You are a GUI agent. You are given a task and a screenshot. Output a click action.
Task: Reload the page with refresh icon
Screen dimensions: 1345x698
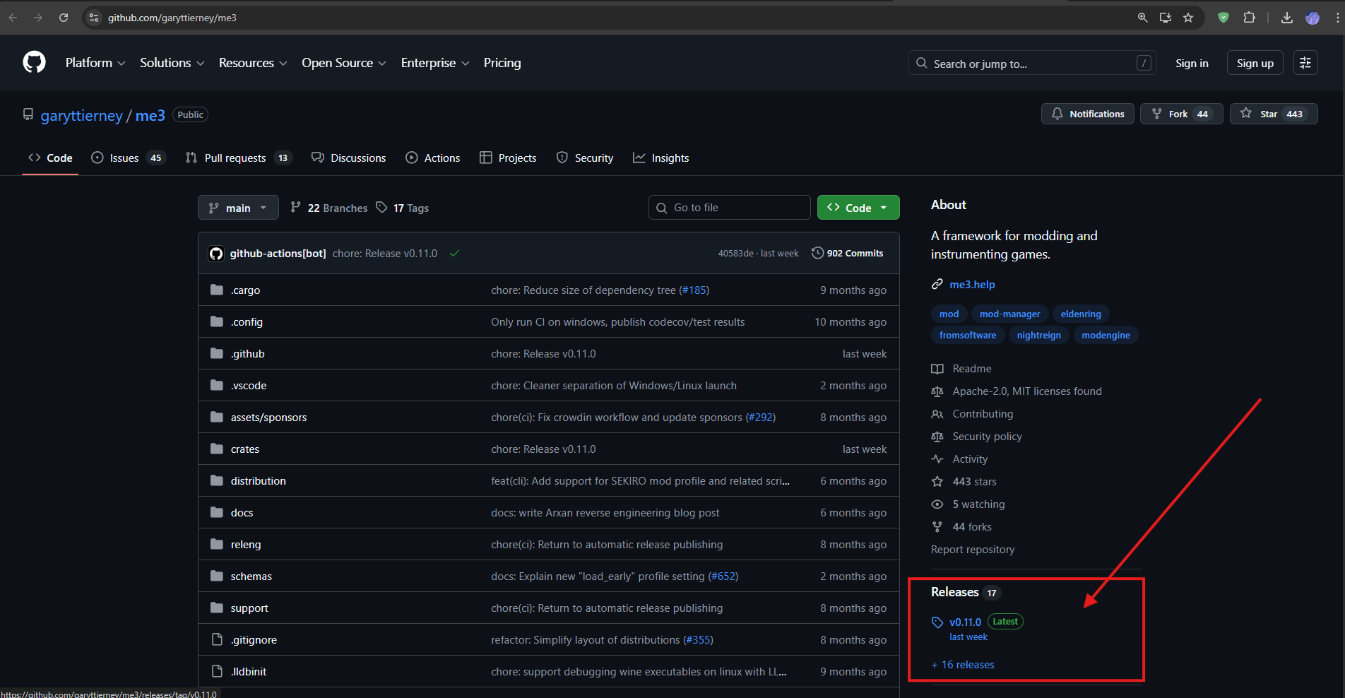coord(64,18)
